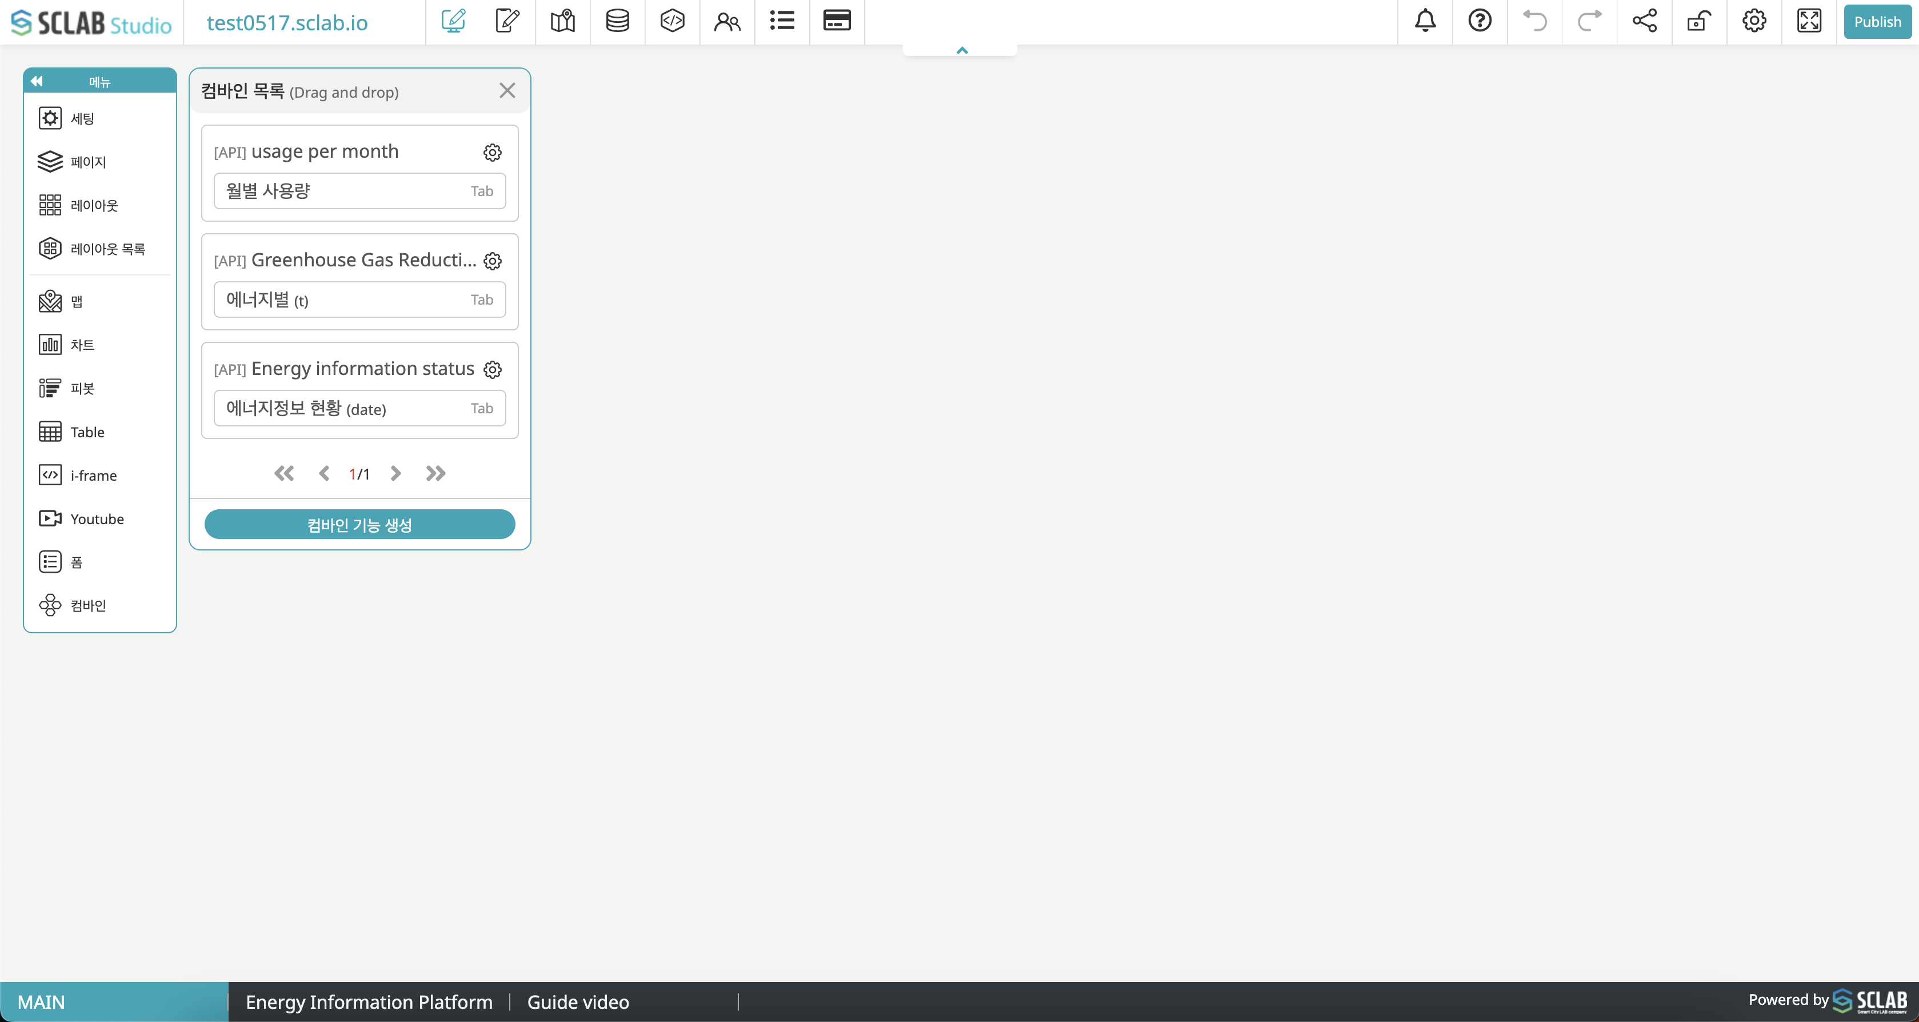Image resolution: width=1919 pixels, height=1022 pixels.
Task: Open the top bar settings gear
Action: [x=1754, y=21]
